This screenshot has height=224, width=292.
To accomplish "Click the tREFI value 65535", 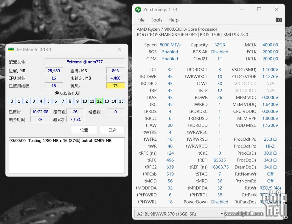I will pos(220,160).
